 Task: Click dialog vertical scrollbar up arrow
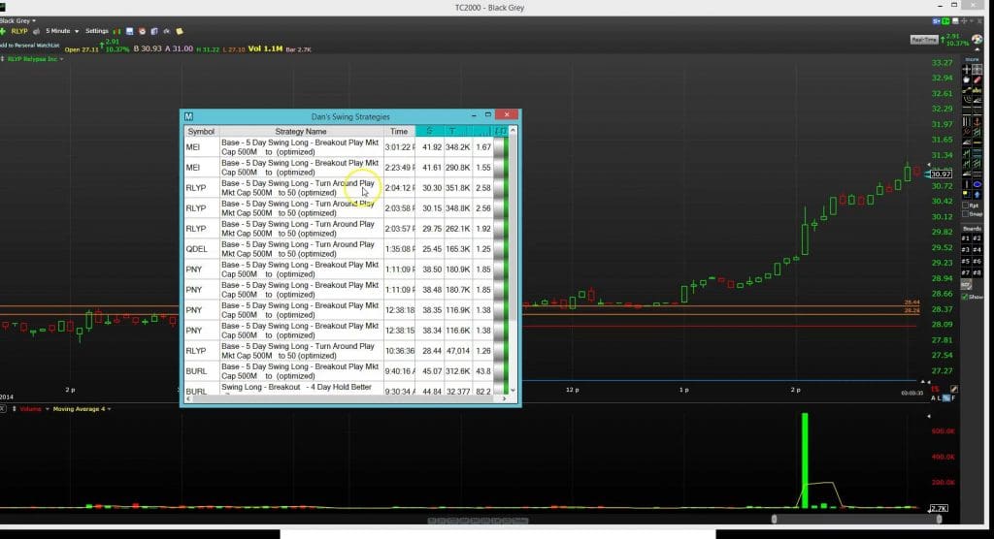pos(513,131)
